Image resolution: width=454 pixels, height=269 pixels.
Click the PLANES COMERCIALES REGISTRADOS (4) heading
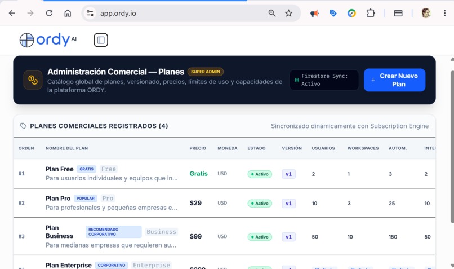(99, 126)
